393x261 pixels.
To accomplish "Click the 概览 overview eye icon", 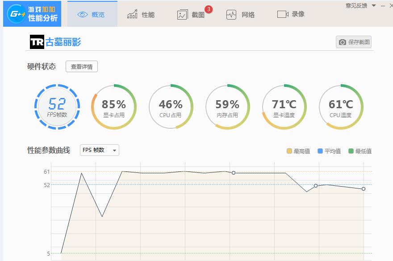I will (x=81, y=14).
